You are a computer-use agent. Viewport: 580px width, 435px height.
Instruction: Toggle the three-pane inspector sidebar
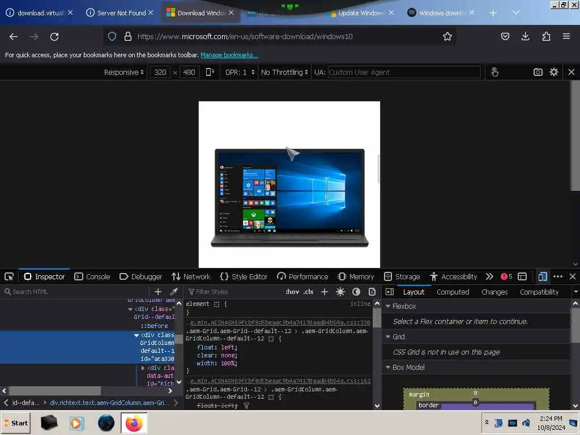(x=390, y=292)
